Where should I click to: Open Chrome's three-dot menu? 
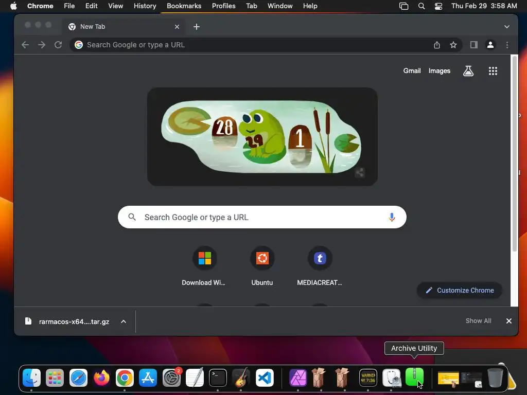(x=507, y=45)
